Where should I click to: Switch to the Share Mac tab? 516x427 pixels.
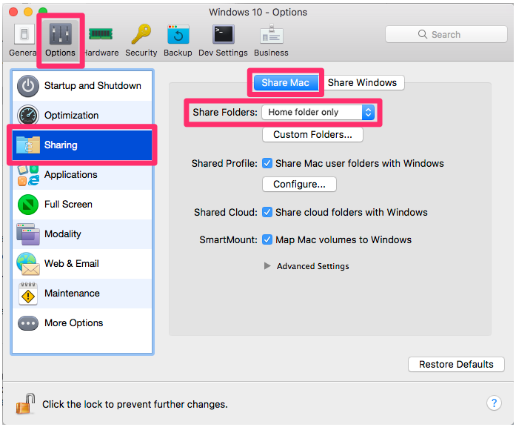tap(285, 82)
